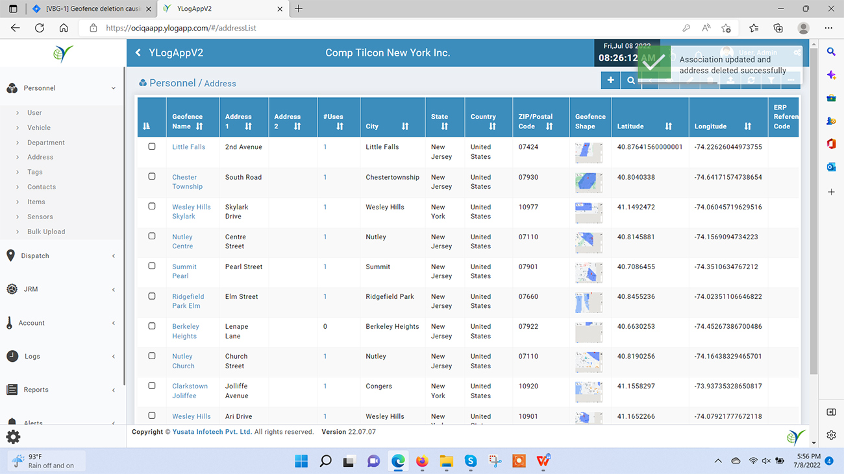This screenshot has height=474, width=844.
Task: Check the Nutley Church row checkbox
Action: 152,355
